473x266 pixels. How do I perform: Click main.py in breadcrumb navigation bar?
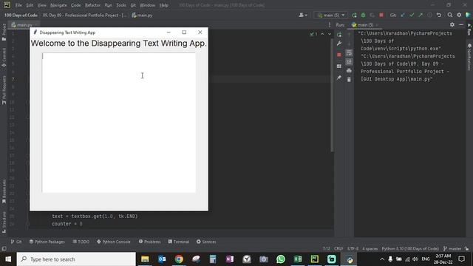(x=142, y=15)
